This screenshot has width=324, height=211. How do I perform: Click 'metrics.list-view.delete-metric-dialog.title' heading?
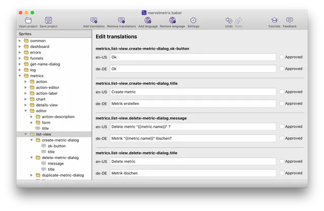coord(136,153)
